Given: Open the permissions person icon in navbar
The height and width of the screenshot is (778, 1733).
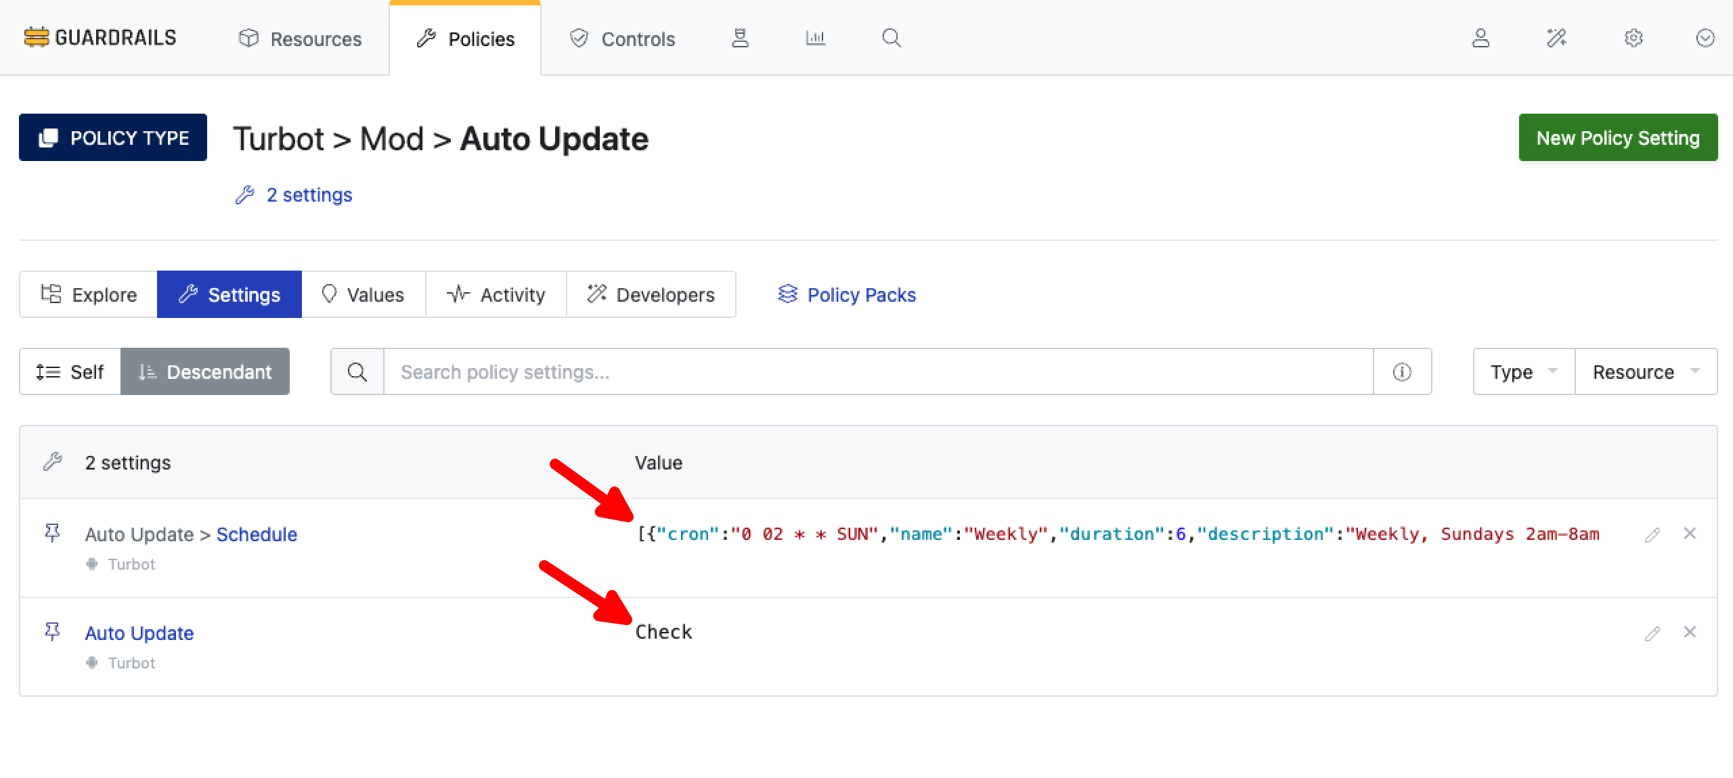Looking at the screenshot, I should coord(740,38).
